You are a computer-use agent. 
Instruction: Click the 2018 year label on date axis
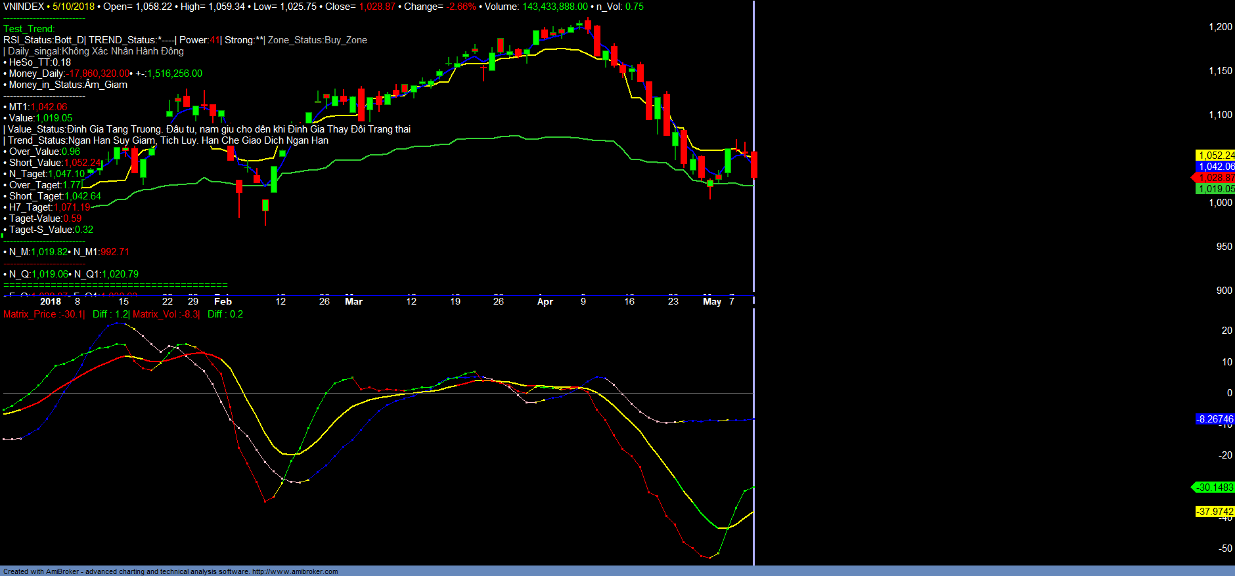pos(51,302)
